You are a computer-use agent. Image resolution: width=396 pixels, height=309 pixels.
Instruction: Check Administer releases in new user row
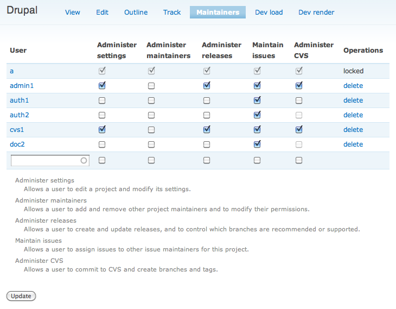coord(207,160)
